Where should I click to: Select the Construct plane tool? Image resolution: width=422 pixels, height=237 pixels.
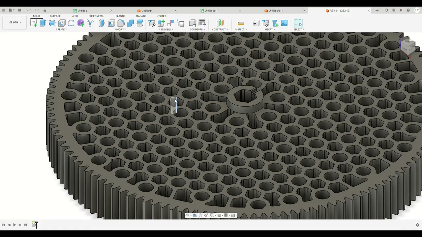pos(220,23)
